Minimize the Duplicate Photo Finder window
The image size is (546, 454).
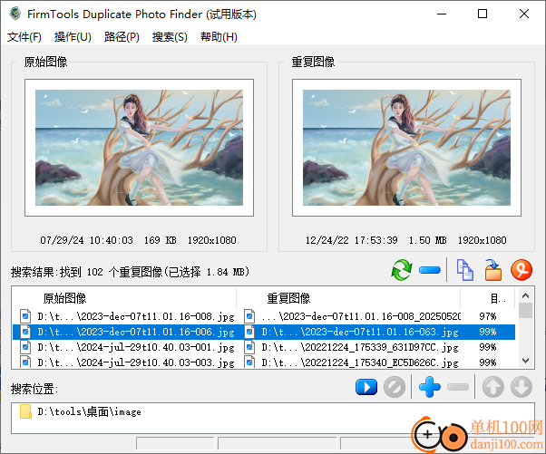click(x=442, y=14)
